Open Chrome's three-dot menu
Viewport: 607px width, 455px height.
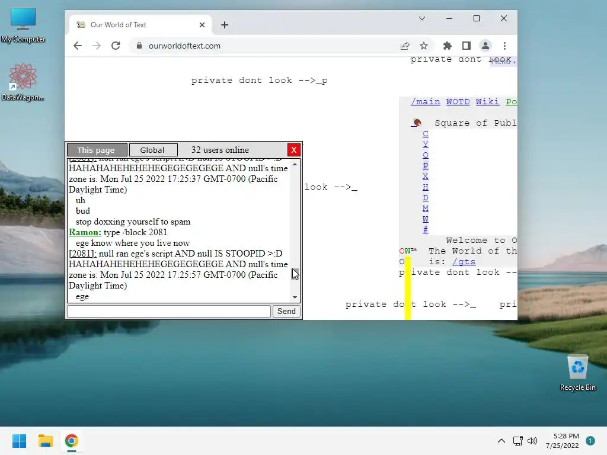point(504,46)
